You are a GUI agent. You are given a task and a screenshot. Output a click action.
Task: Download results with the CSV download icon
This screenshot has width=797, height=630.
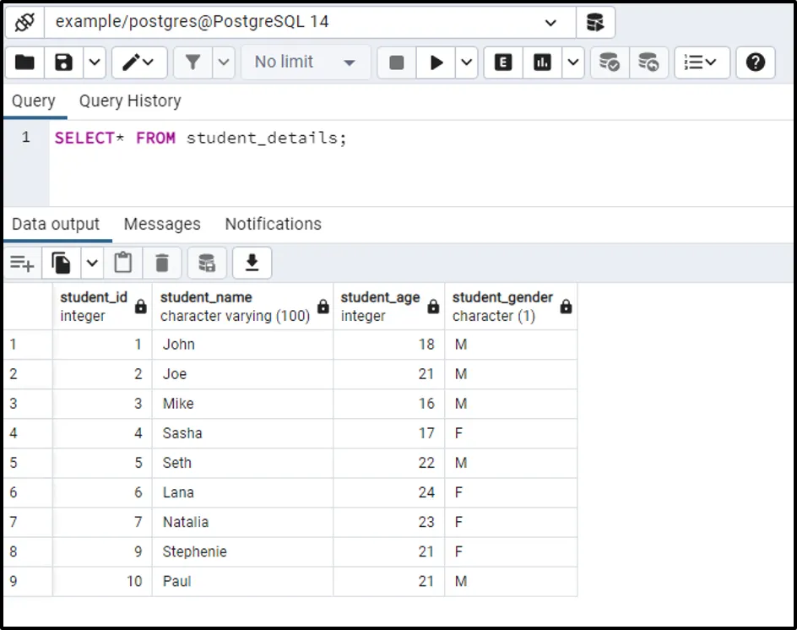tap(252, 263)
